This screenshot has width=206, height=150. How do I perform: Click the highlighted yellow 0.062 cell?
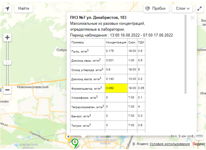click(115, 88)
